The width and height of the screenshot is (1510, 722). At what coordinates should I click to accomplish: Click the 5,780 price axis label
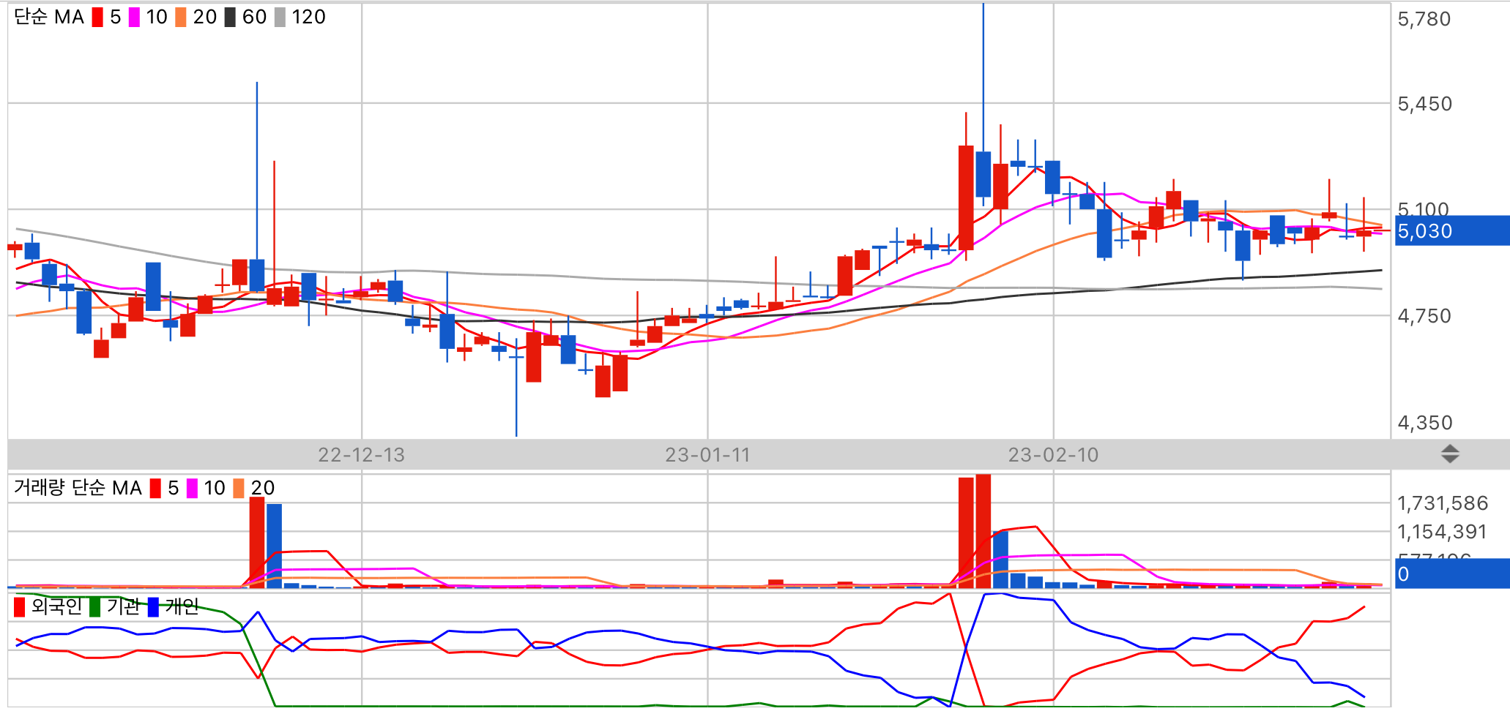(1424, 19)
